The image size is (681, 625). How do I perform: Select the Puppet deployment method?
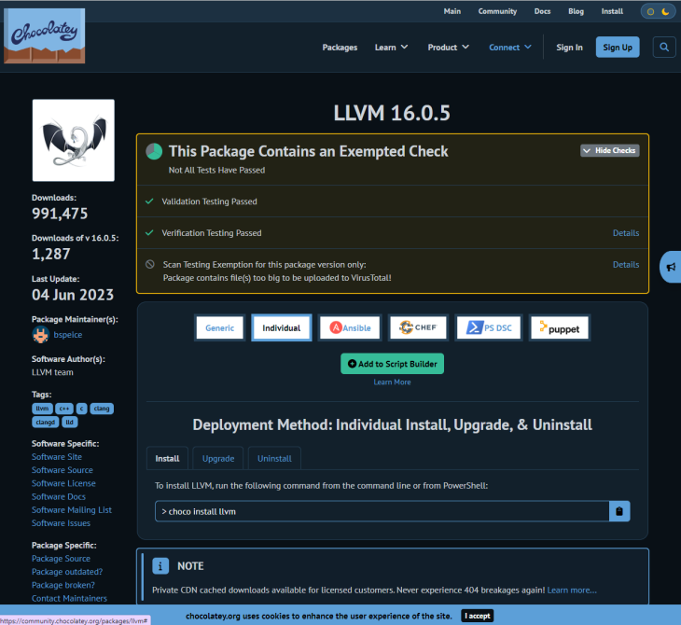pos(560,327)
